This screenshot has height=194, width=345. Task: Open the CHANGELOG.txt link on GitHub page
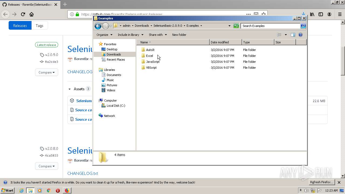tap(82, 173)
